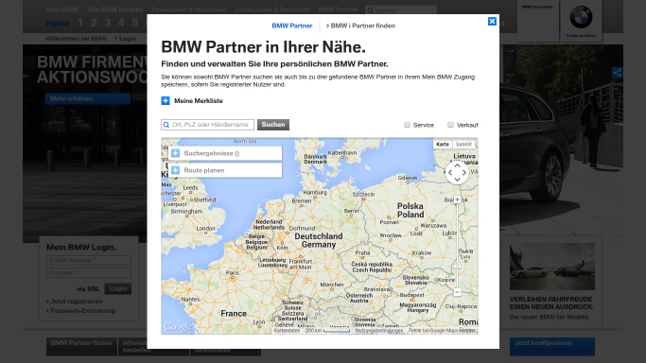Open the BMW Partner tab

[292, 26]
